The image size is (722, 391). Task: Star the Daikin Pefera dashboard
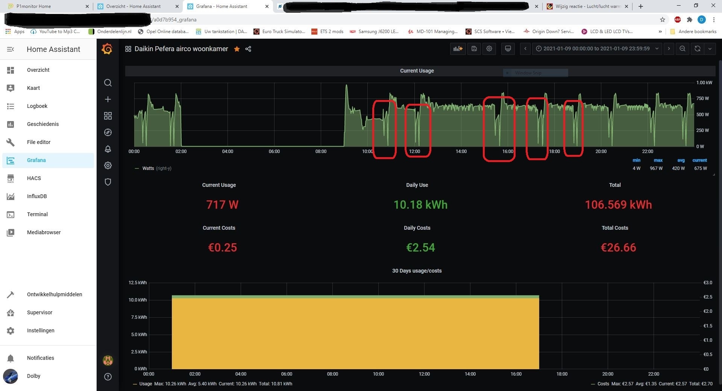237,49
